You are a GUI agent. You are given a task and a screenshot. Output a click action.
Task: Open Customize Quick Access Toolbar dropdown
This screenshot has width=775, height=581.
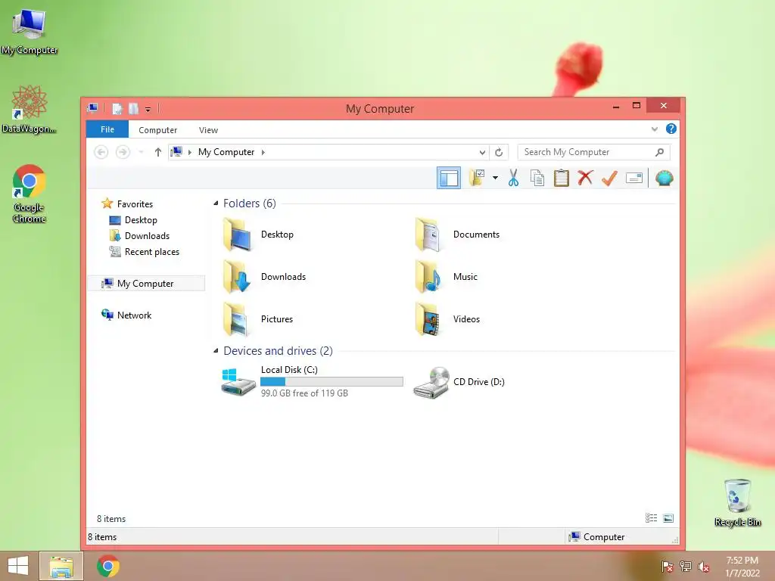click(x=148, y=109)
